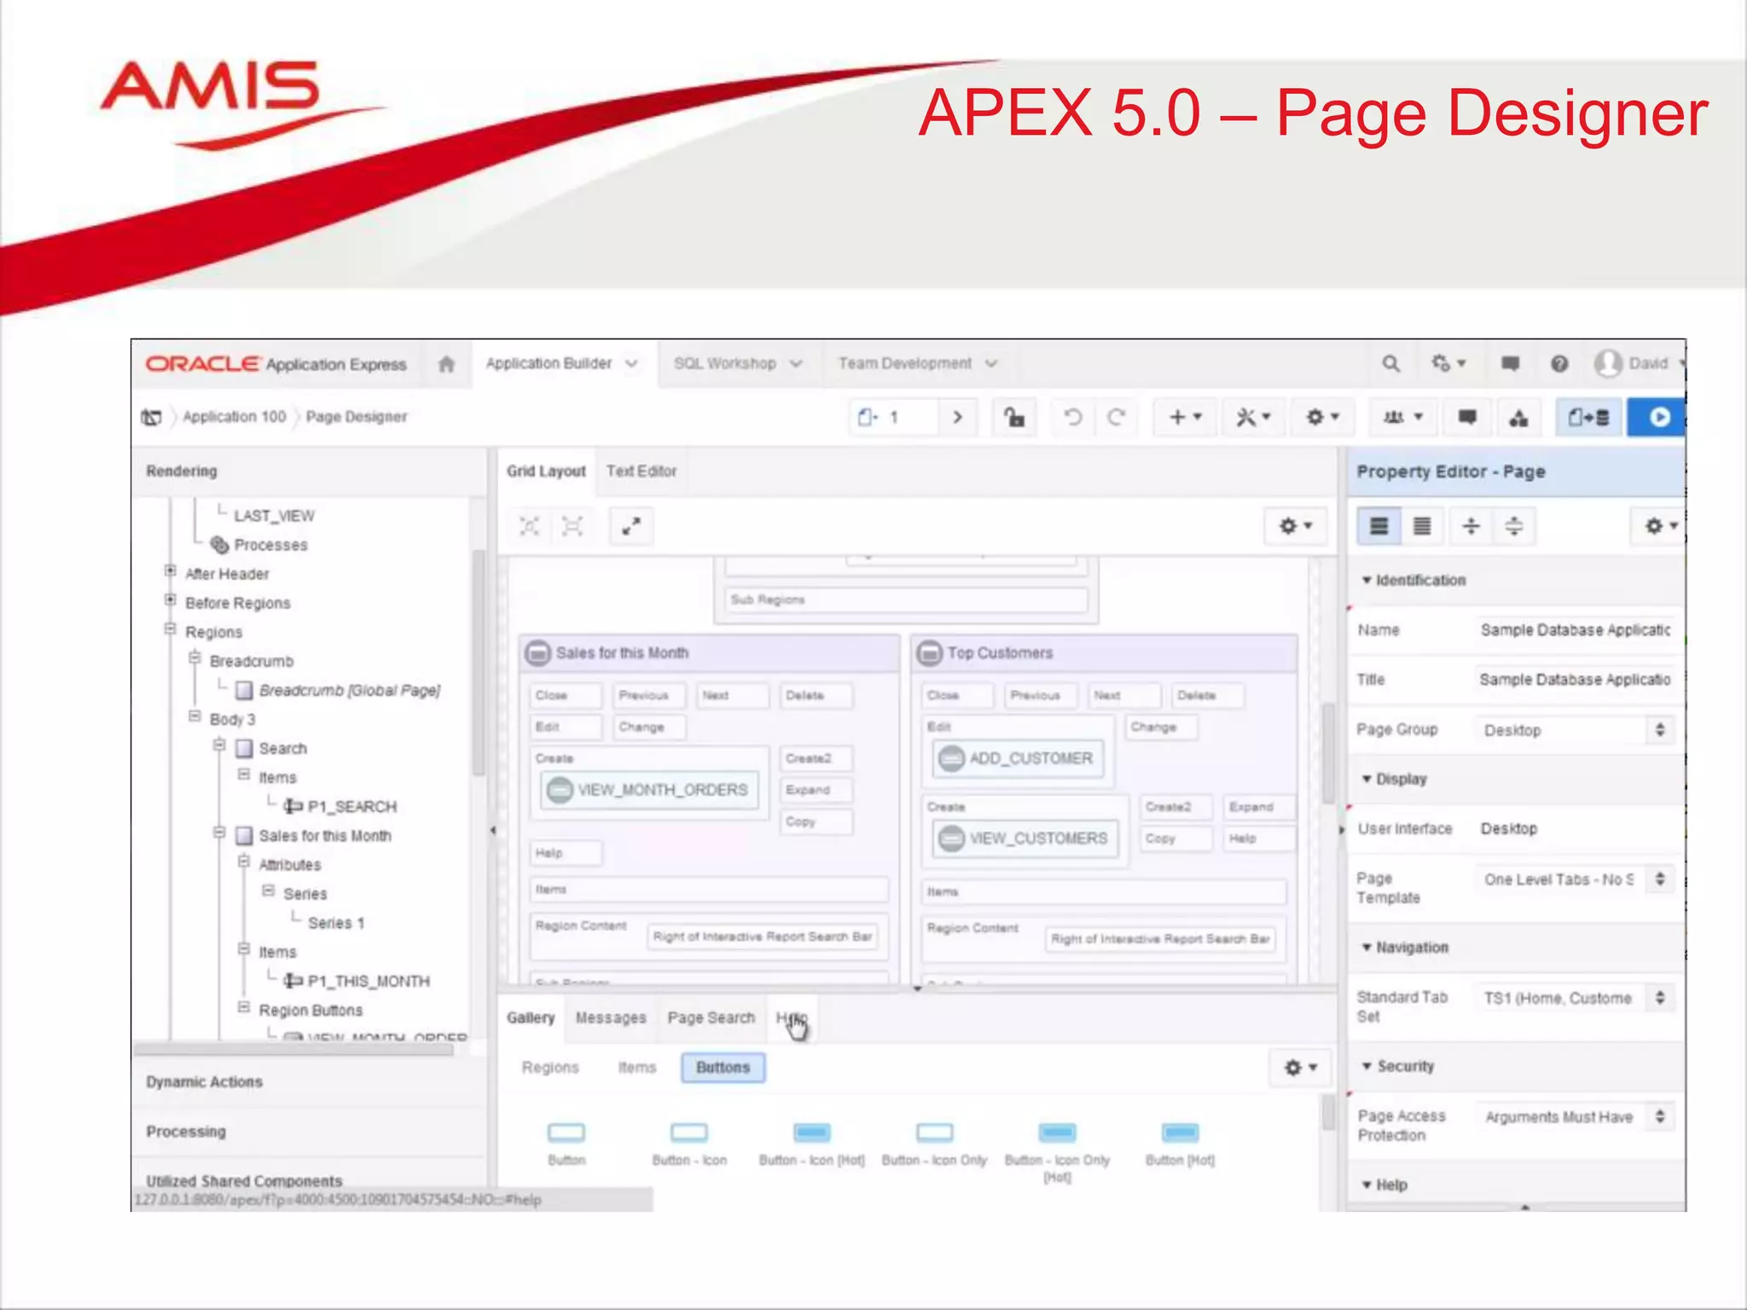Open the help question mark icon
Image resolution: width=1747 pixels, height=1310 pixels.
click(1559, 364)
